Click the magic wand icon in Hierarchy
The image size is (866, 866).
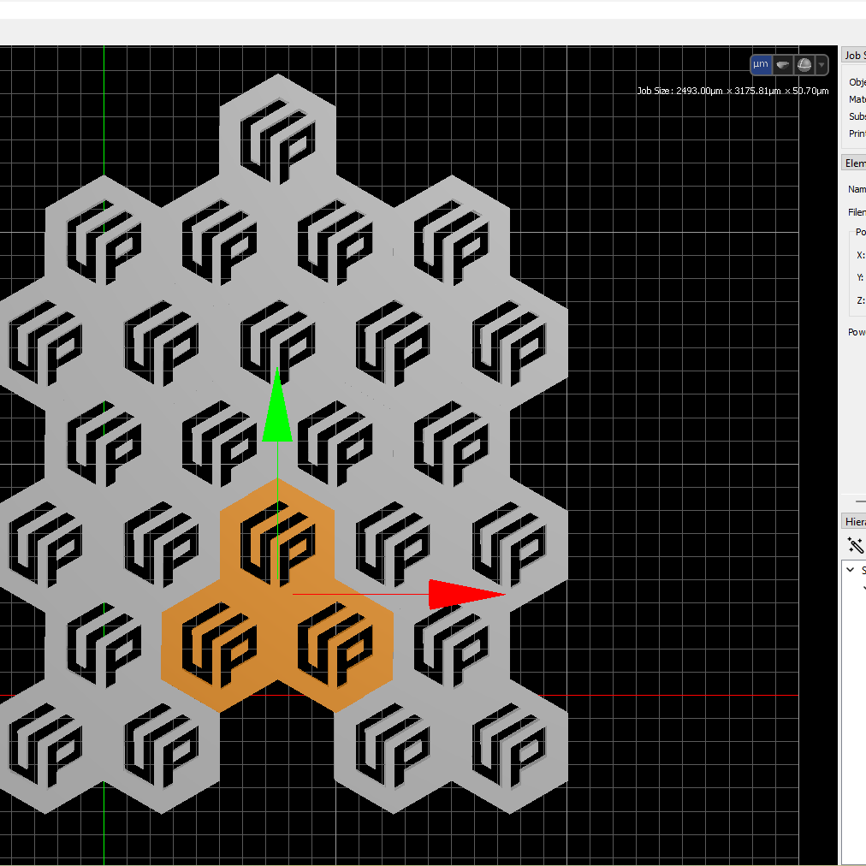click(855, 545)
